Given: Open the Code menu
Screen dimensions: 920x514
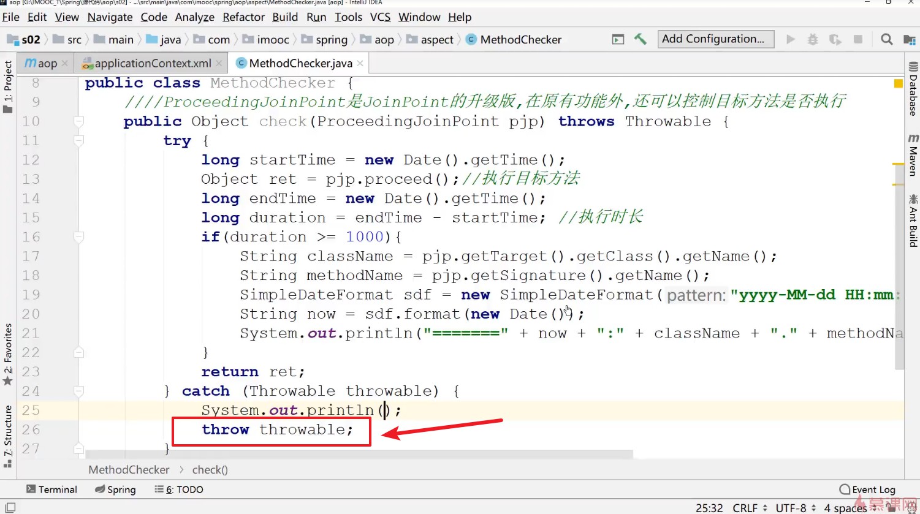Looking at the screenshot, I should pyautogui.click(x=154, y=17).
